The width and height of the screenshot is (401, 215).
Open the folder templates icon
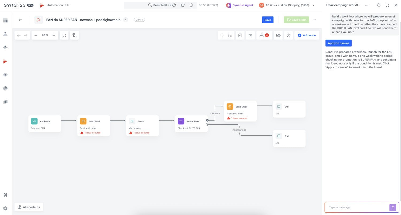[278, 35]
